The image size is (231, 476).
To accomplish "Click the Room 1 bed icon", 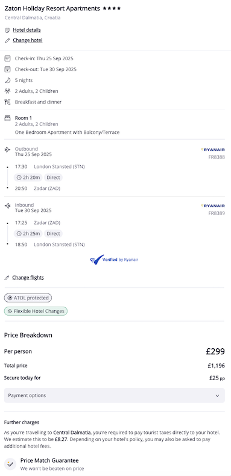I will click(x=8, y=117).
